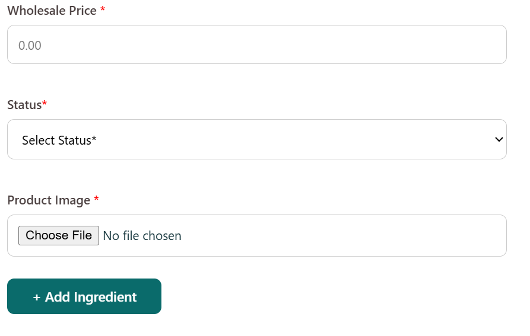Click empty area of Product Image upload box

(356, 236)
